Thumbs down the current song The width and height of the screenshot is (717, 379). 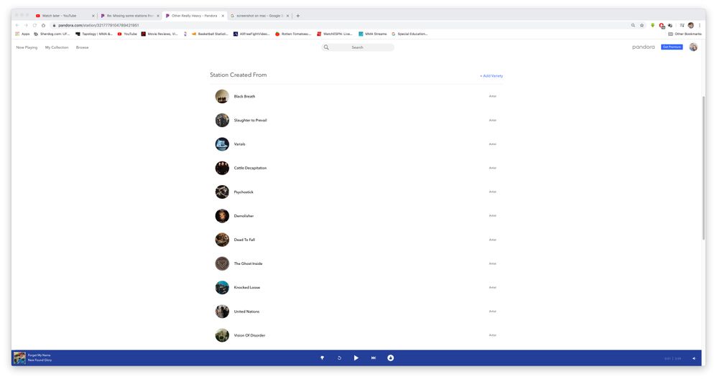point(322,357)
